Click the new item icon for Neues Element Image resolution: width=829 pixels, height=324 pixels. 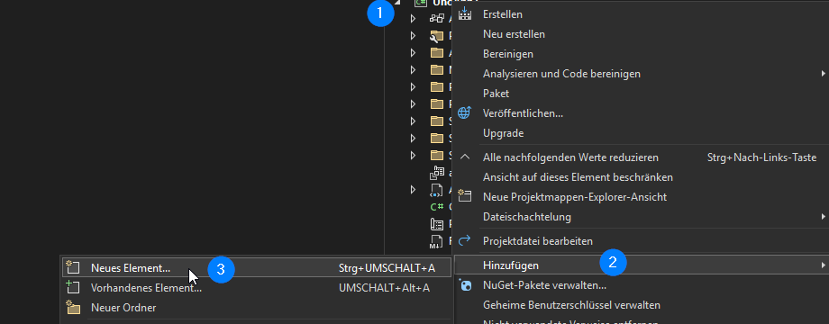72,267
